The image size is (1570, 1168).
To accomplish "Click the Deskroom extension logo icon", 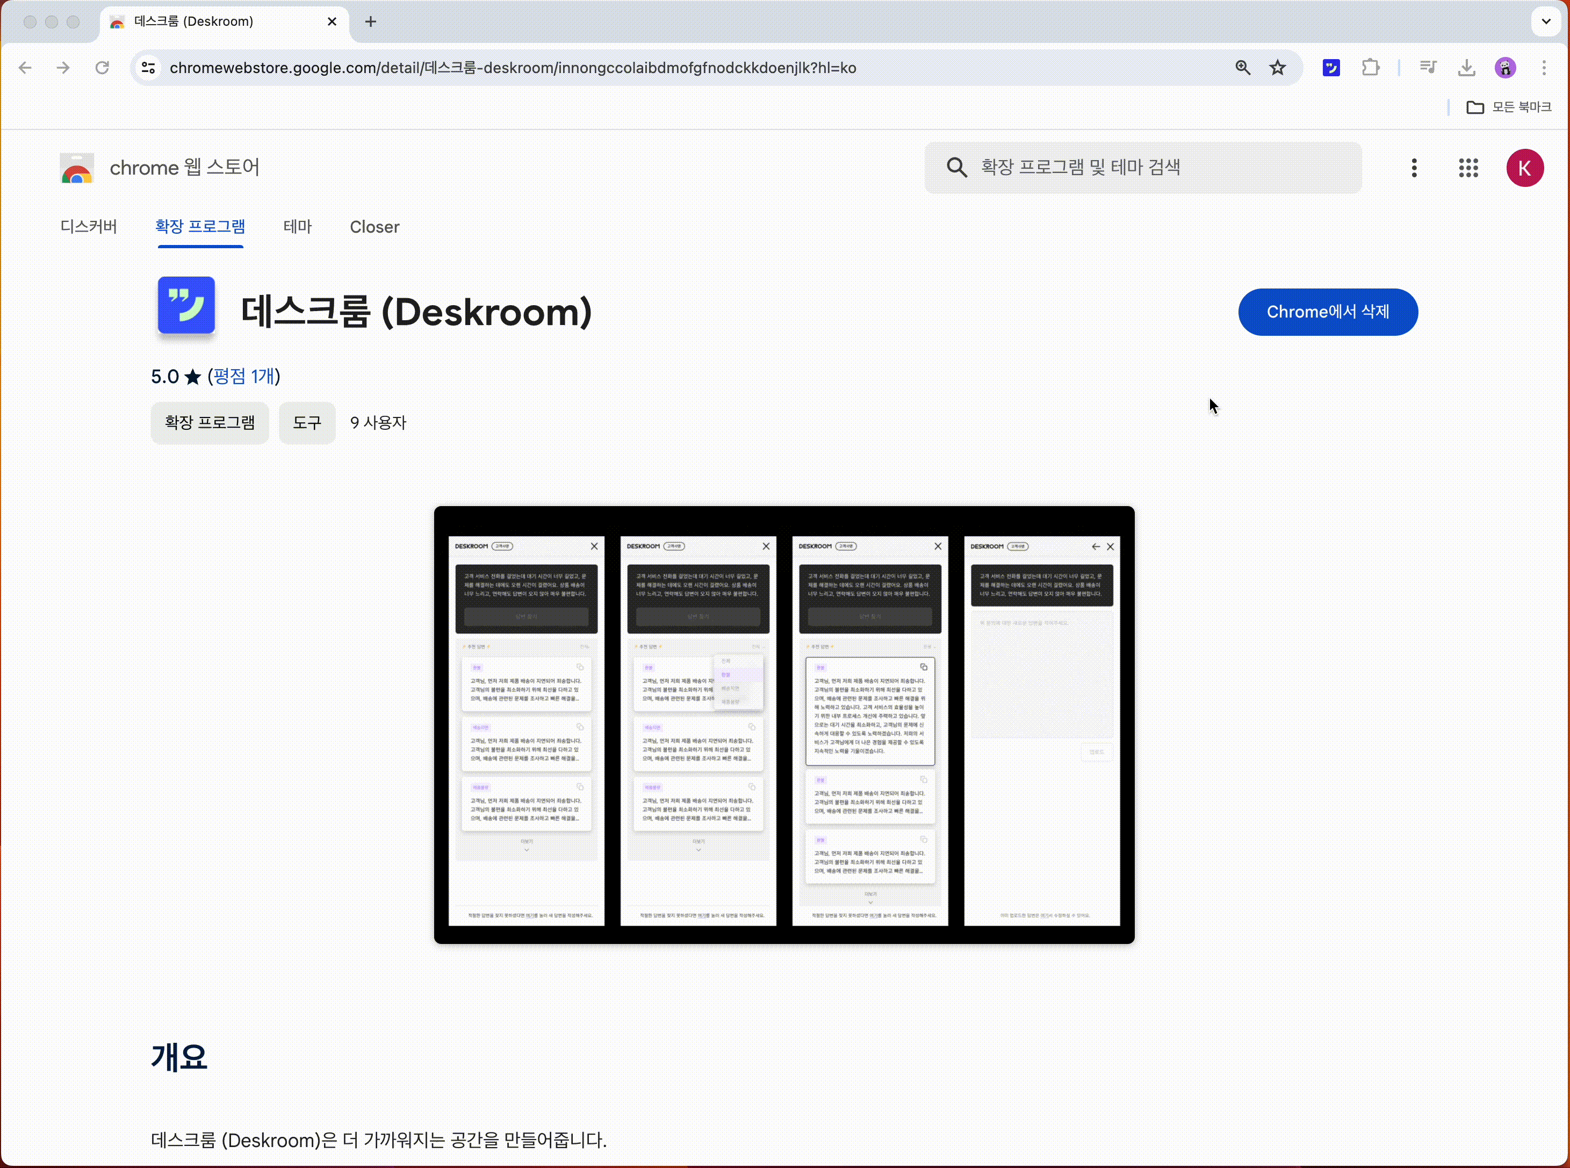I will click(x=186, y=306).
